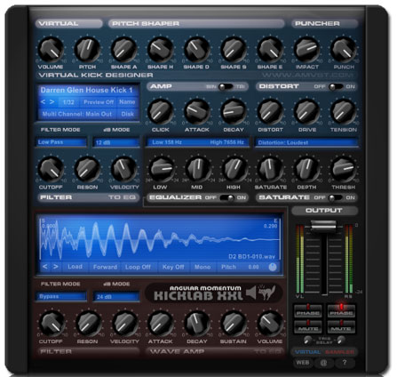
Task: Click the CLICK knob in the AMP section
Action: tap(160, 112)
